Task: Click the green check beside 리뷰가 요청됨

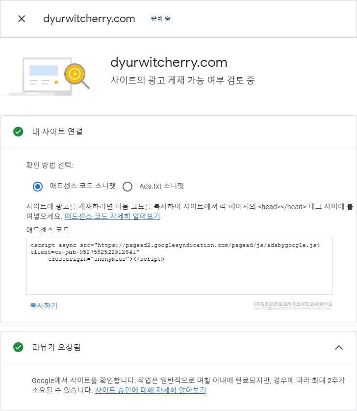Action: coord(18,347)
